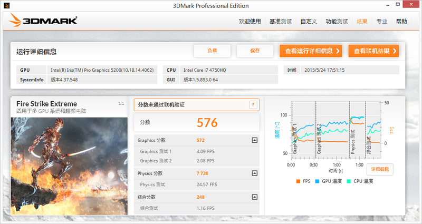Click the 详细信息 chart button
422x224 pixels.
point(380,169)
